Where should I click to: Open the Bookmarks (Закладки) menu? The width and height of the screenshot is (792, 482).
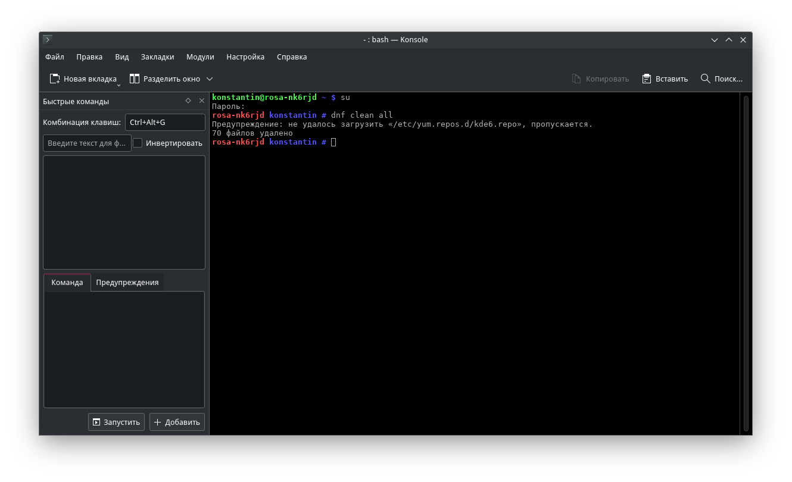coord(157,57)
